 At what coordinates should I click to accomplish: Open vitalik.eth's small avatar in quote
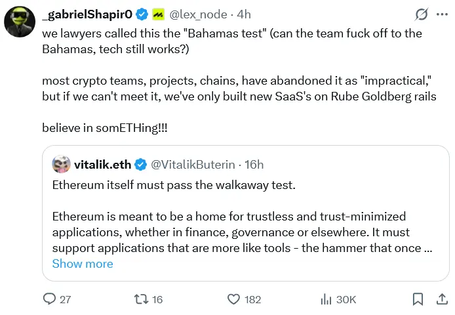[x=62, y=164]
